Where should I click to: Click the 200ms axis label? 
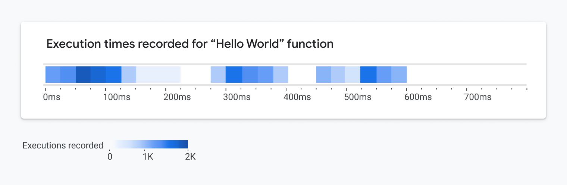click(177, 97)
